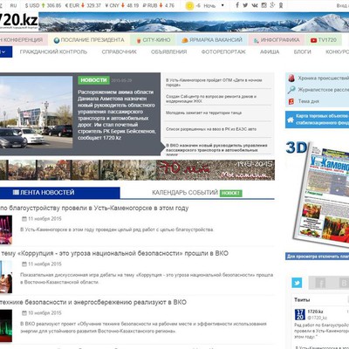349x349 pixels.
Task: Open headline about разрешенных на ввоз авто
Action: pos(211,129)
